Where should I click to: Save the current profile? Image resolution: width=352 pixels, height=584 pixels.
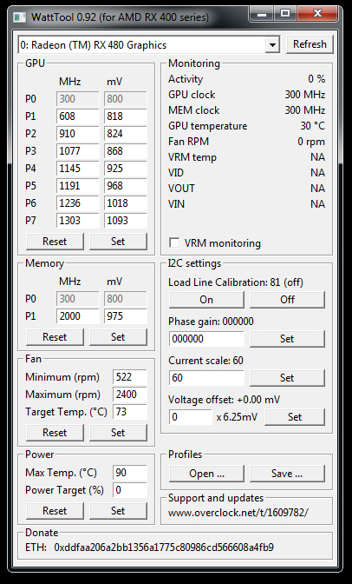287,474
